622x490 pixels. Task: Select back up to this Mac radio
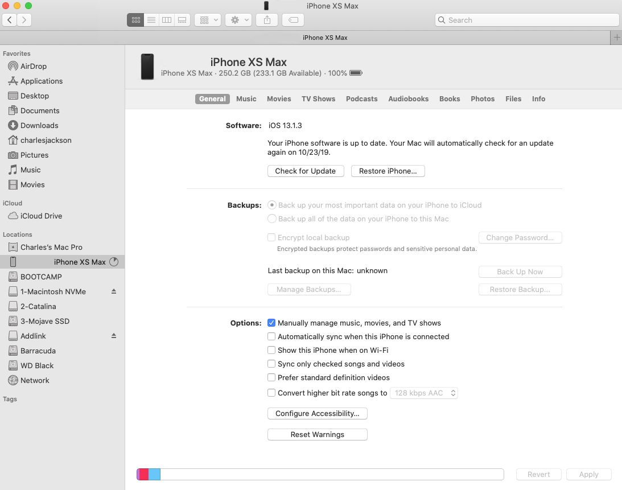(x=271, y=219)
